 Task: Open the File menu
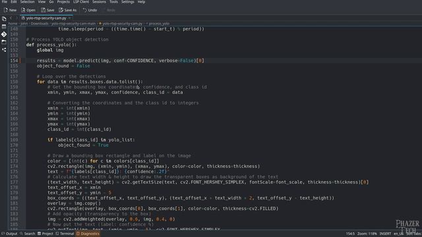click(x=5, y=2)
